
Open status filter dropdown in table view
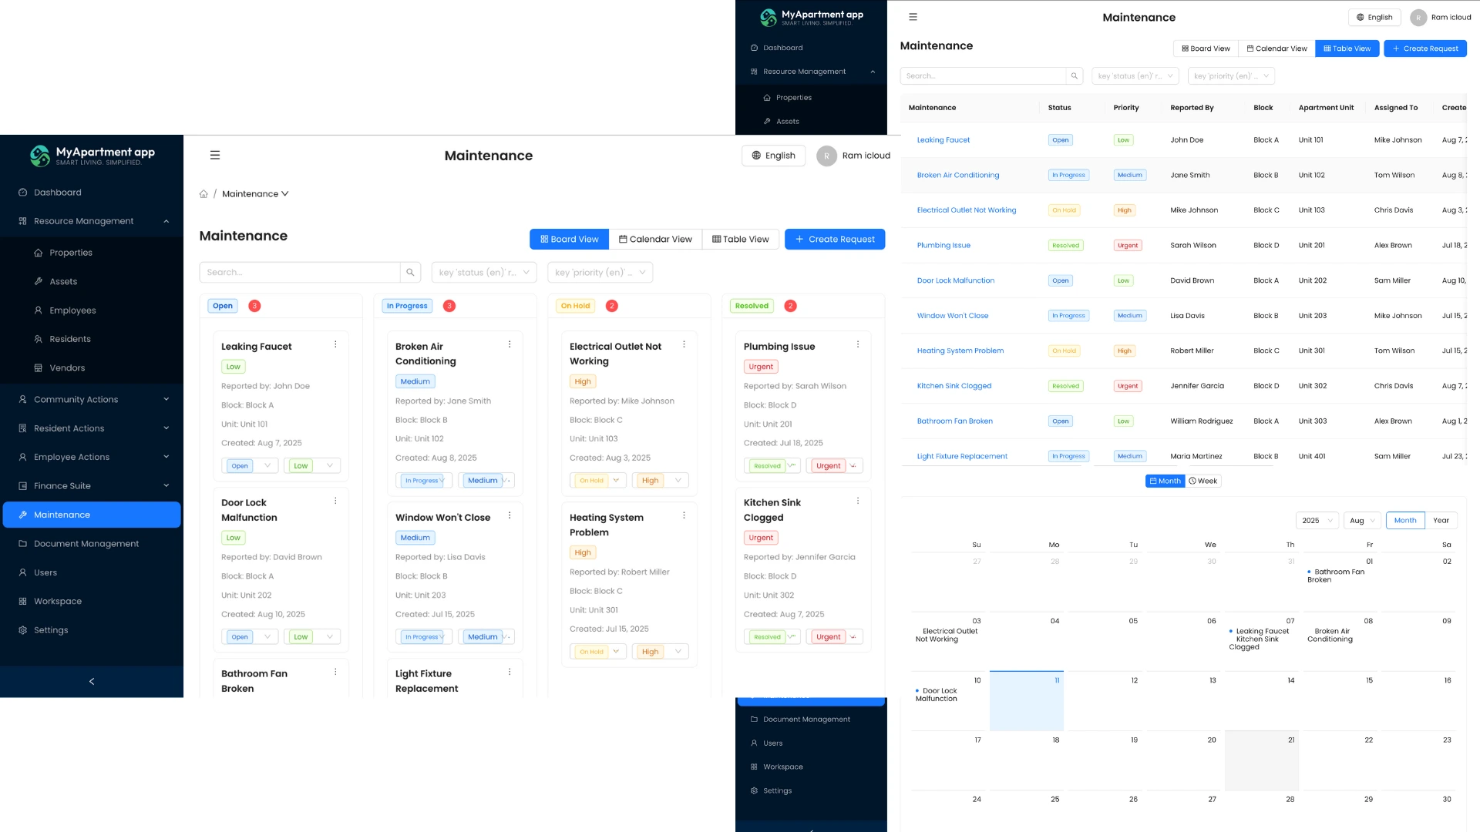click(x=1135, y=75)
